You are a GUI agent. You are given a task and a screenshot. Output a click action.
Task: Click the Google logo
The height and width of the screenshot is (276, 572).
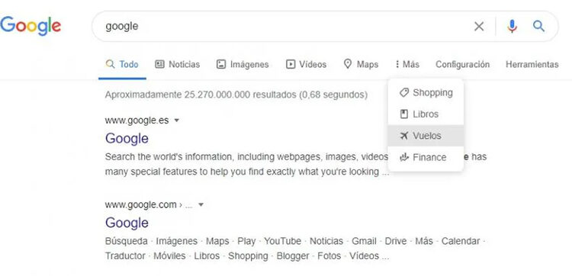coord(31,26)
